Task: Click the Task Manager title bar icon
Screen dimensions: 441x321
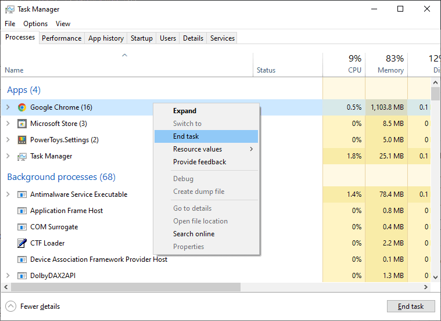Action: [9, 9]
